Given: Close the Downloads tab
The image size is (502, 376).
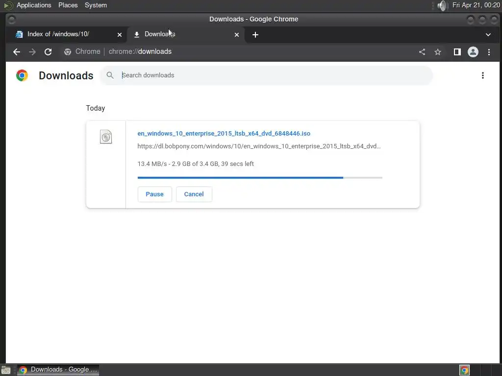Looking at the screenshot, I should point(237,35).
